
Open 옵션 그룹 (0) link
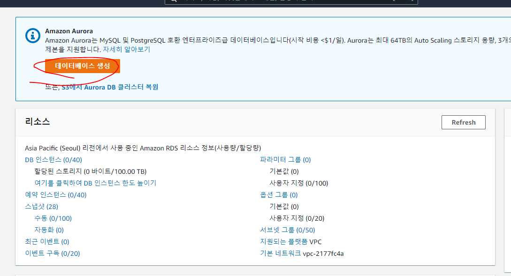[x=279, y=195]
